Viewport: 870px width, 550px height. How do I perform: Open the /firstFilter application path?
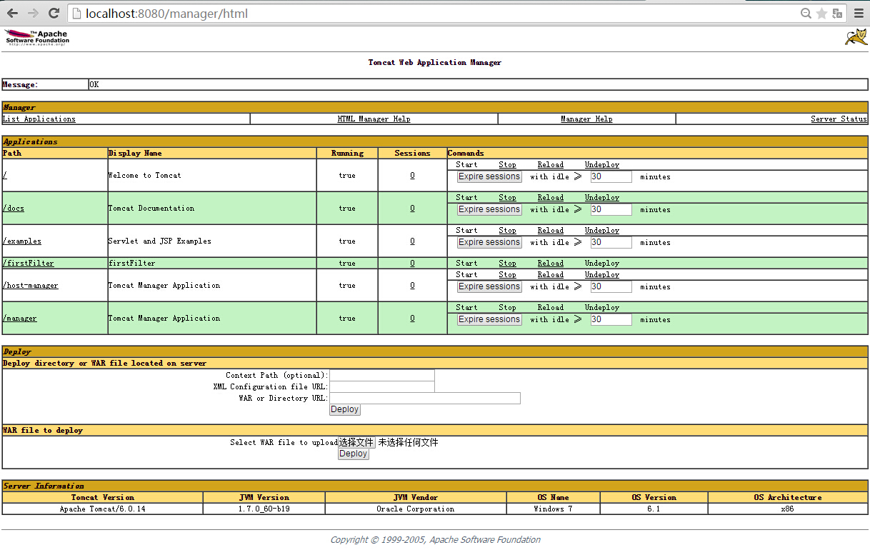29,263
